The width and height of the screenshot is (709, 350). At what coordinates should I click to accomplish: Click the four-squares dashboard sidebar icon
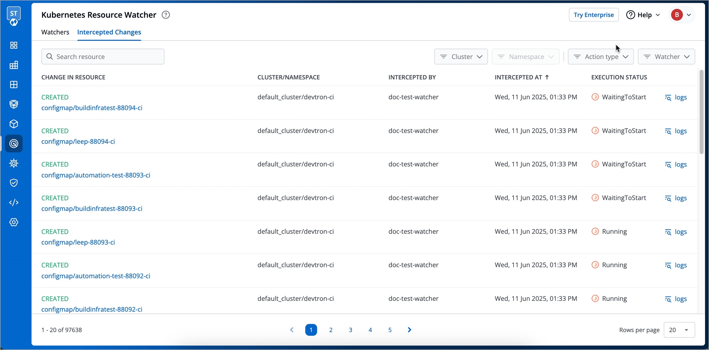pyautogui.click(x=14, y=45)
